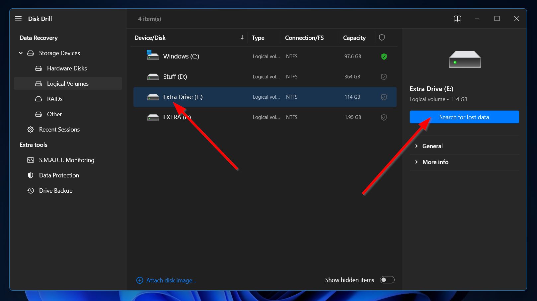Click the Stuff (D:) drive icon

pyautogui.click(x=153, y=77)
